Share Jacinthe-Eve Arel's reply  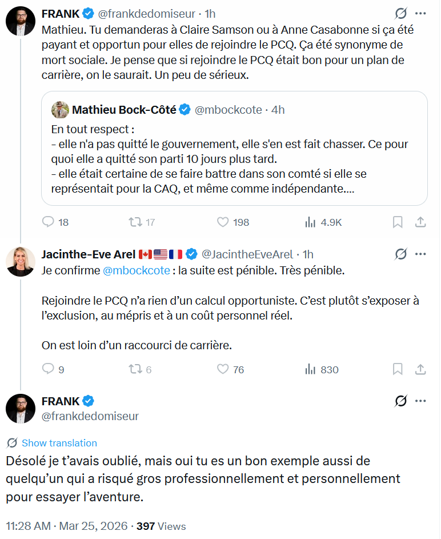(420, 369)
